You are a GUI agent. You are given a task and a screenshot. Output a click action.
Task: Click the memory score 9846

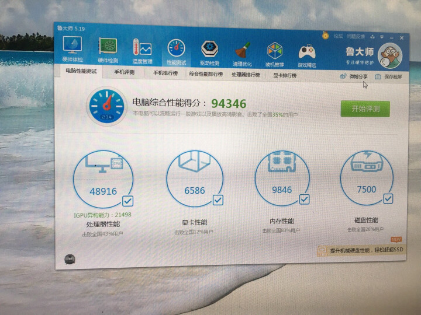click(x=282, y=190)
